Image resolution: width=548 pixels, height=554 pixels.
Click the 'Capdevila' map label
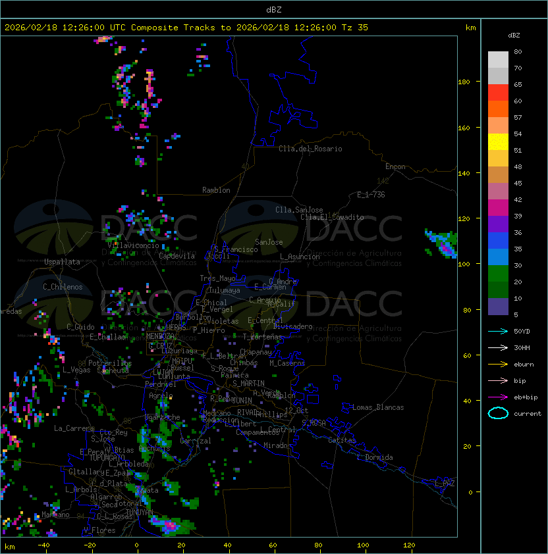pyautogui.click(x=177, y=256)
